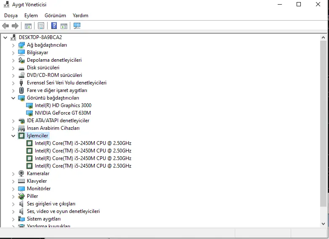Expand the Piller category
The width and height of the screenshot is (329, 239).
13,197
